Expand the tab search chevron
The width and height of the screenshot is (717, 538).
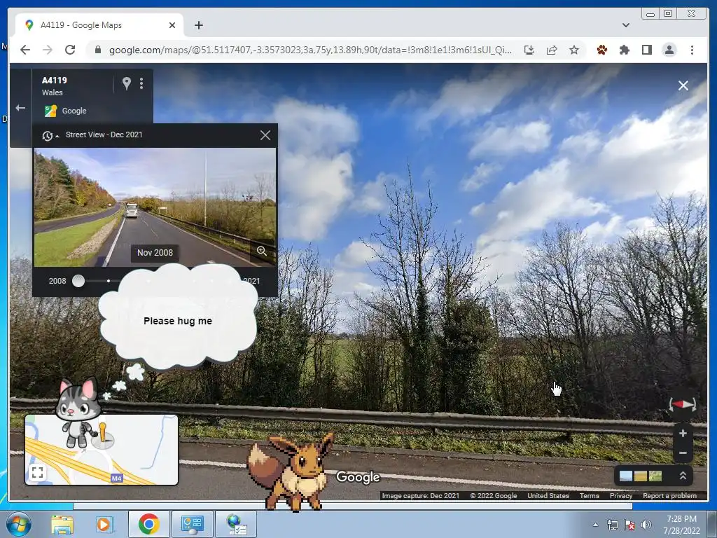coord(625,25)
